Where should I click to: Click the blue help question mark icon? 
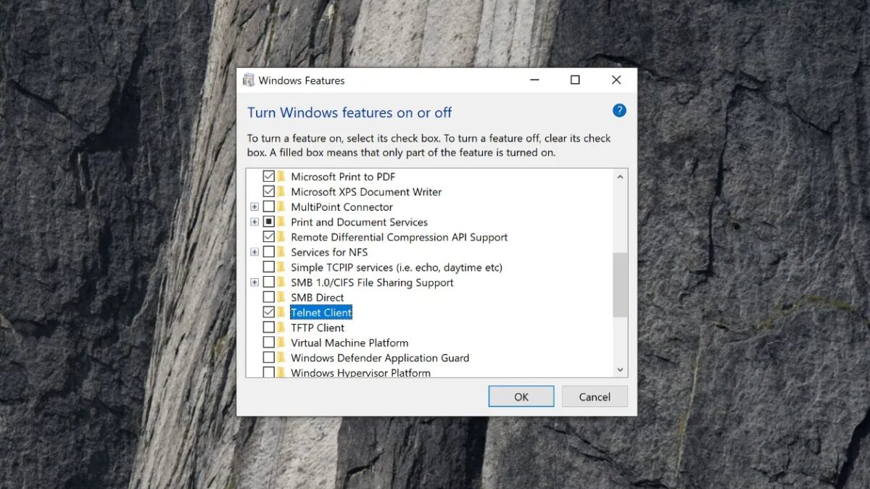click(x=619, y=111)
